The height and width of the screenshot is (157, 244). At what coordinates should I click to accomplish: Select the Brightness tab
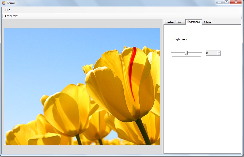click(x=193, y=22)
